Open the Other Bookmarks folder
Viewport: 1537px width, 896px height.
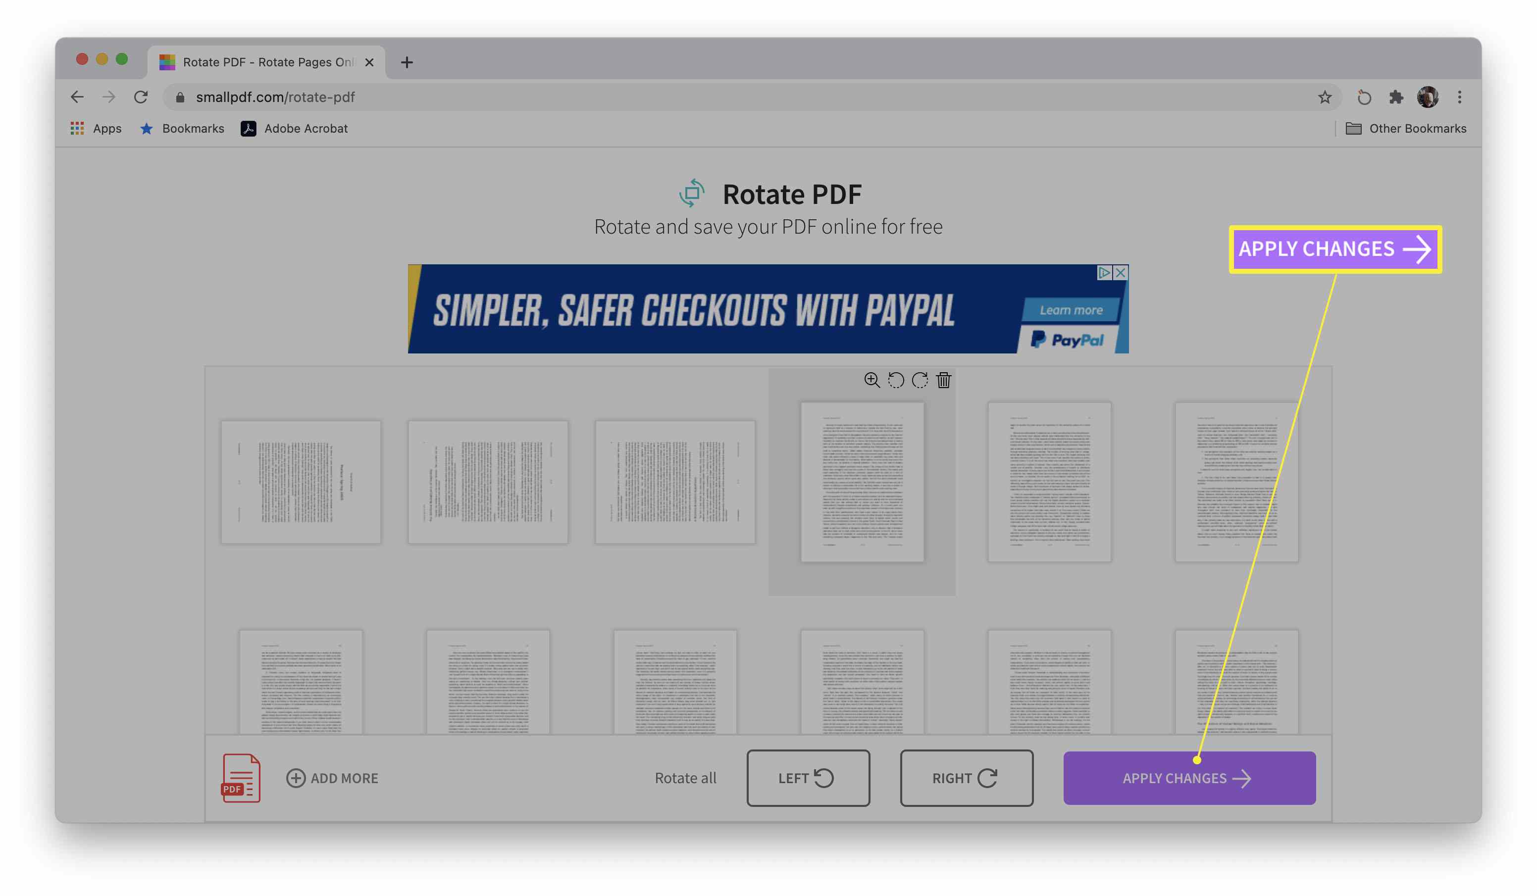1406,129
